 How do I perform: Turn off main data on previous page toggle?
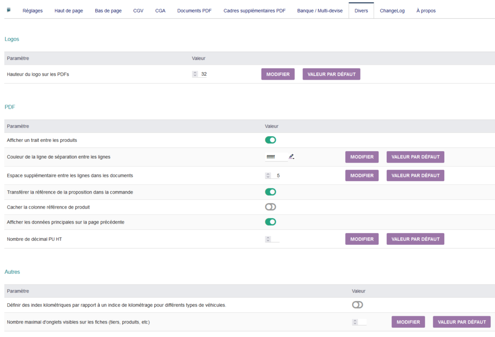click(x=270, y=222)
